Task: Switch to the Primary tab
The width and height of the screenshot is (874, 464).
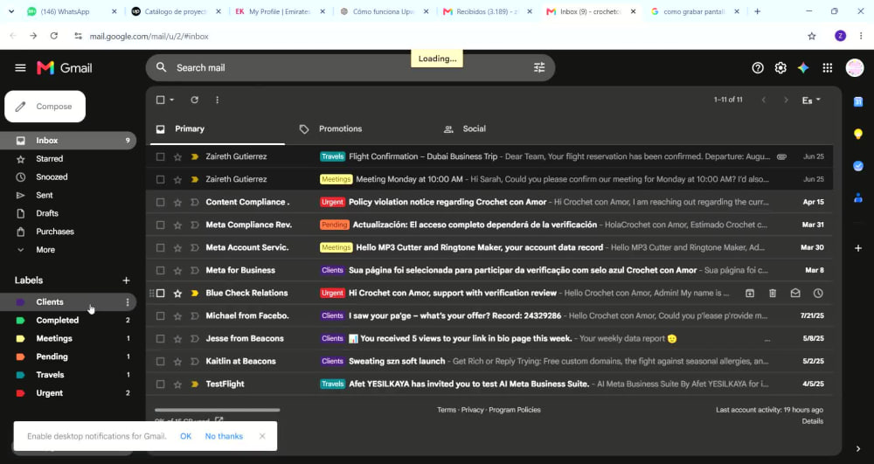Action: pyautogui.click(x=218, y=129)
